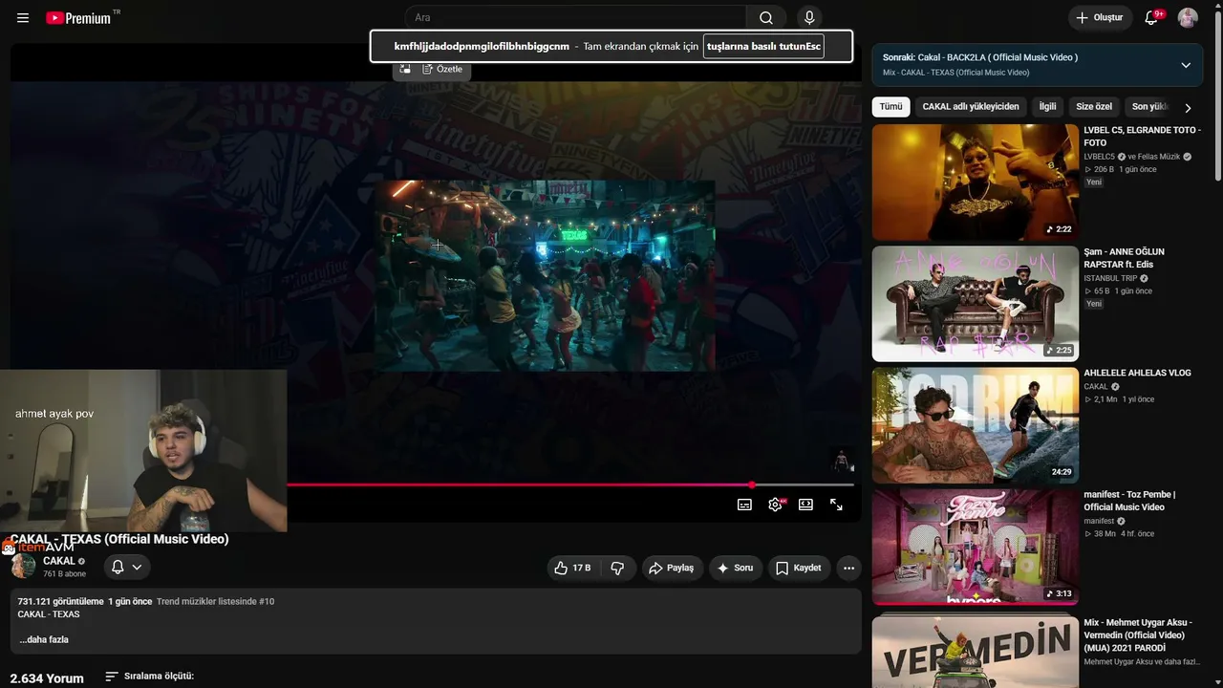Screen dimensions: 1223x688
Task: Click the search input field Ara
Action: click(x=575, y=18)
